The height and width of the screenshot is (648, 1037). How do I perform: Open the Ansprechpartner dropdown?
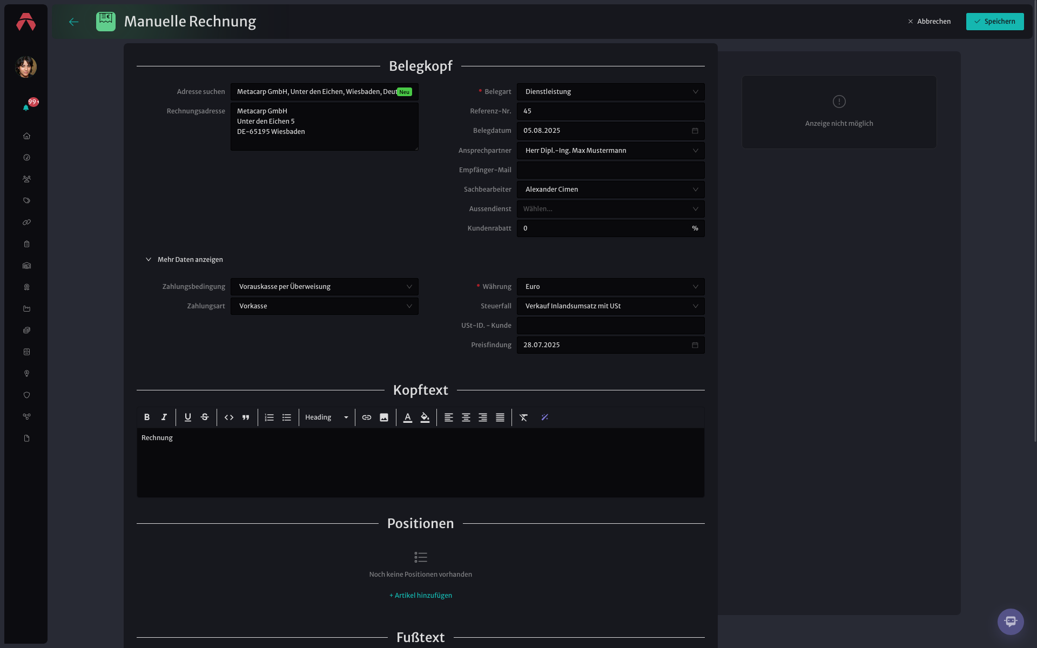(610, 151)
